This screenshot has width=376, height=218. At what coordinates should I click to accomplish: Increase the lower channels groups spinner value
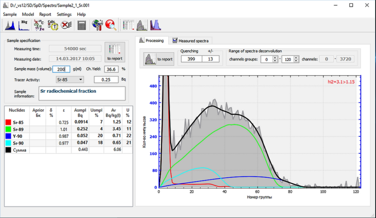[275, 57]
